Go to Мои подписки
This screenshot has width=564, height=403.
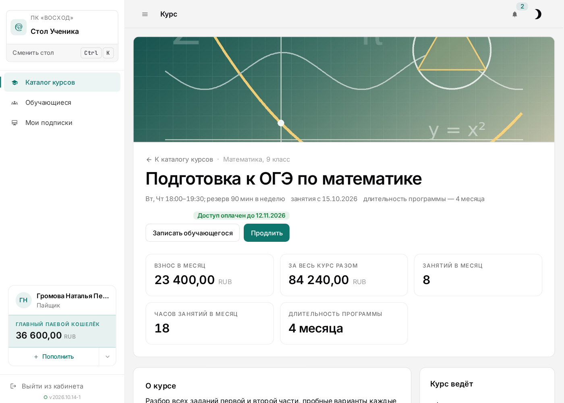pos(62,123)
